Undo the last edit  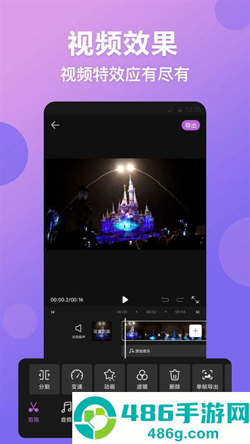tap(165, 300)
